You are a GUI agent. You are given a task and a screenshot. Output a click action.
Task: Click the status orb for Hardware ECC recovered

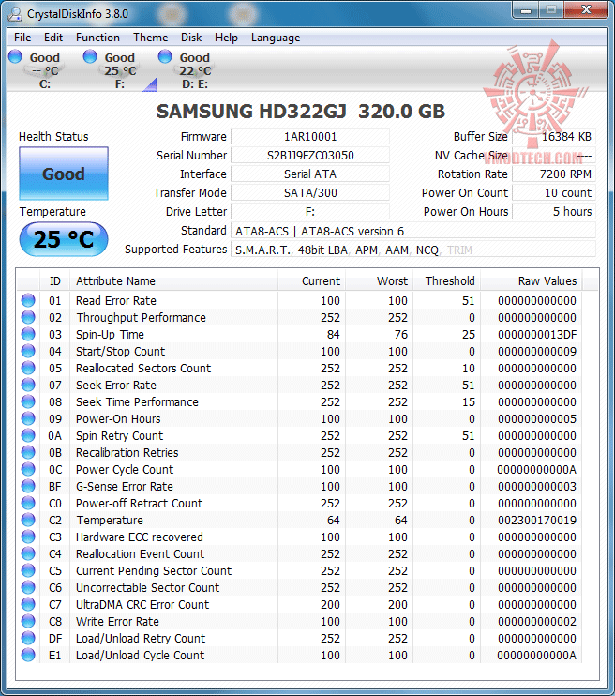(x=28, y=537)
